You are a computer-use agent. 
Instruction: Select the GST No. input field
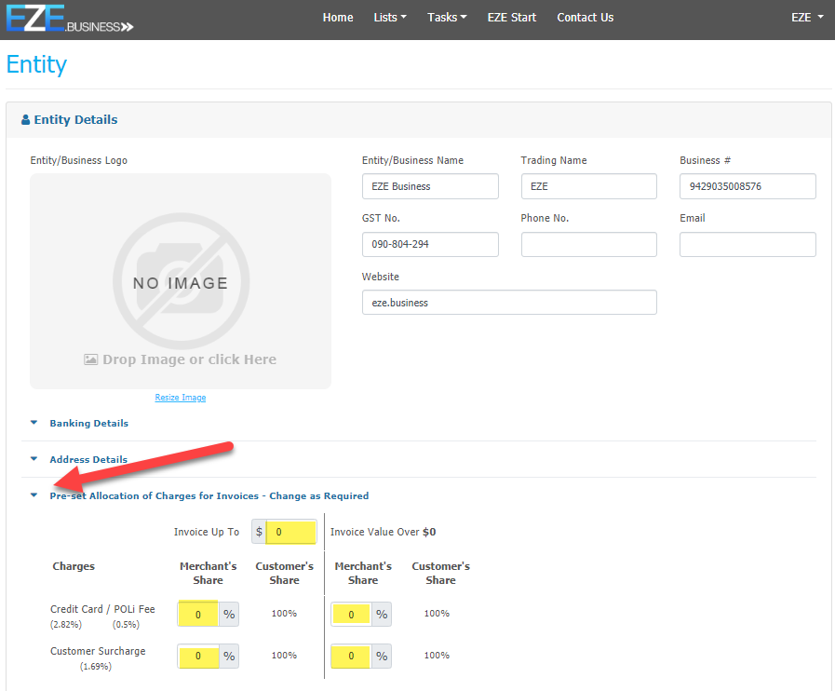(x=430, y=244)
